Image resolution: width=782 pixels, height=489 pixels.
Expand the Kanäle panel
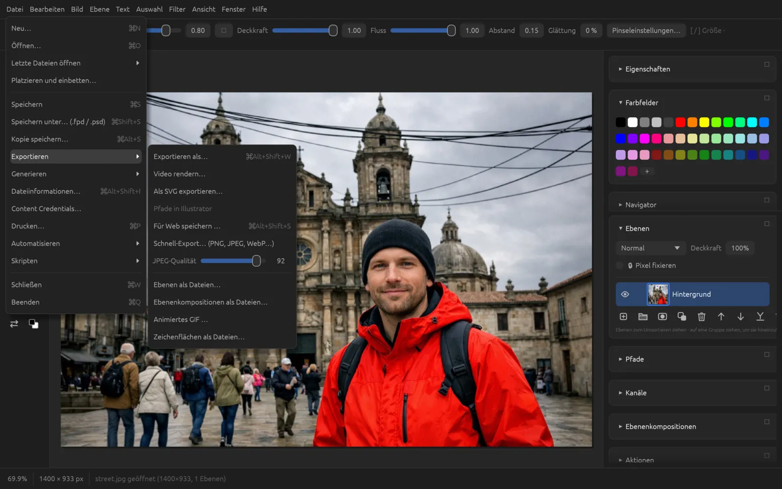pos(620,393)
